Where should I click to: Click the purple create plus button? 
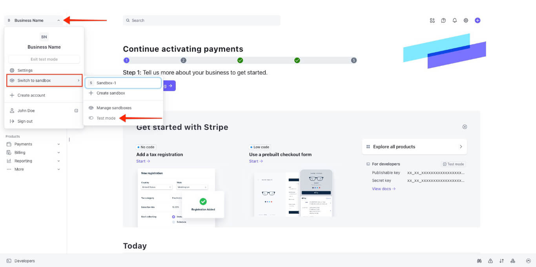click(x=478, y=20)
